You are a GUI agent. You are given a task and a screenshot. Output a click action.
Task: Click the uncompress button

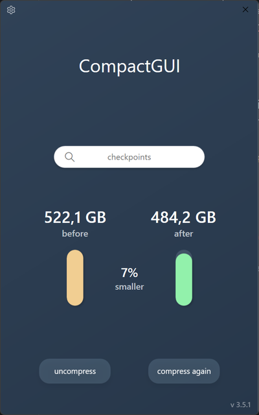click(75, 371)
